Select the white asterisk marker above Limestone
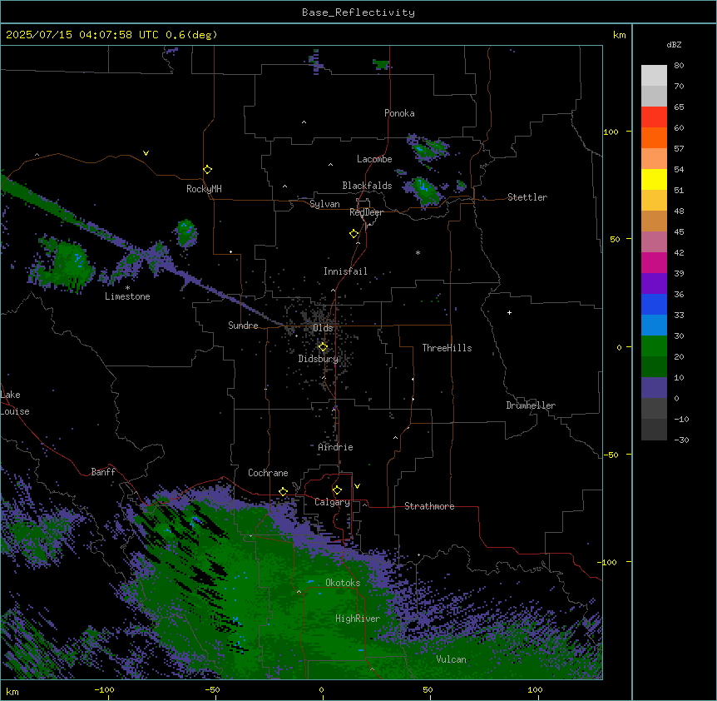Image resolution: width=717 pixels, height=701 pixels. 127,288
